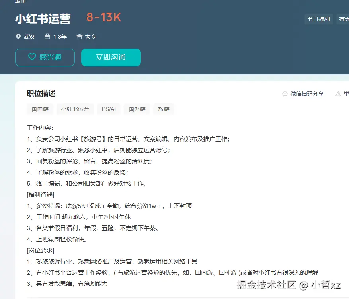Select the 小红书运营 skill tag
The height and width of the screenshot is (299, 349).
click(75, 109)
